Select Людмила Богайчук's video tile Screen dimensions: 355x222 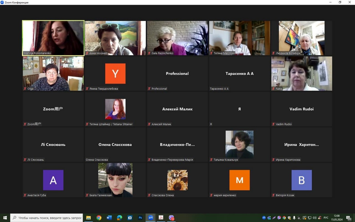(x=302, y=38)
